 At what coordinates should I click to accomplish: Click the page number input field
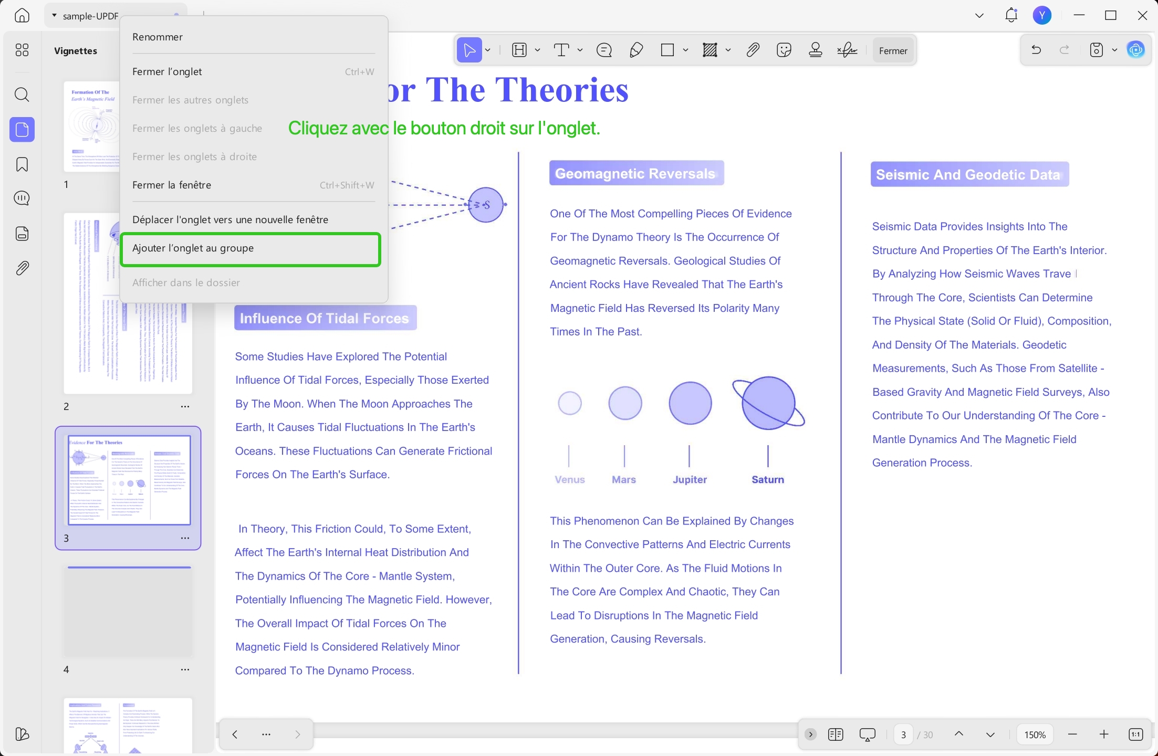tap(903, 734)
